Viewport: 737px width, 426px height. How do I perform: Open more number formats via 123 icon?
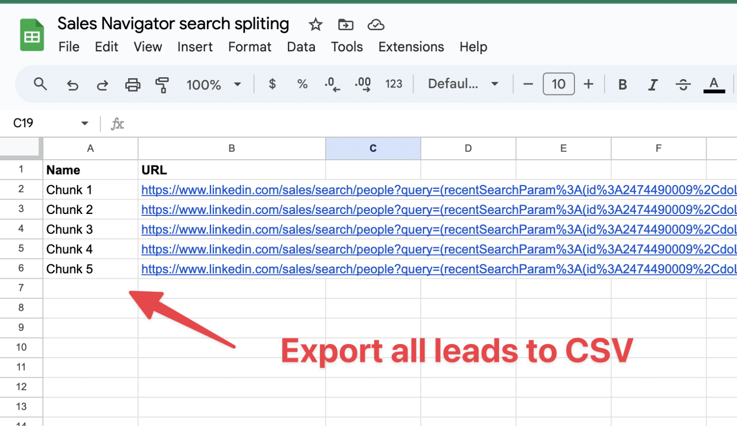click(394, 84)
